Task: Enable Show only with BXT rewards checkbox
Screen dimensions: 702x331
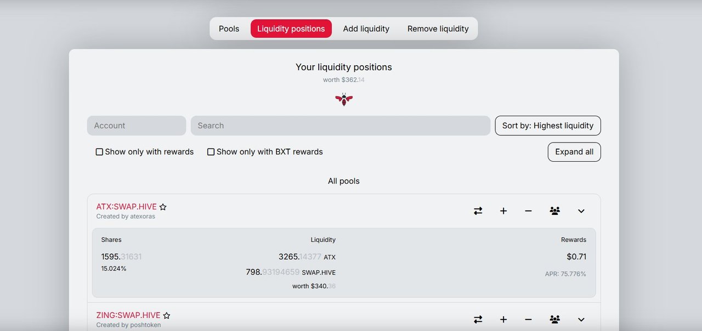Action: click(211, 152)
